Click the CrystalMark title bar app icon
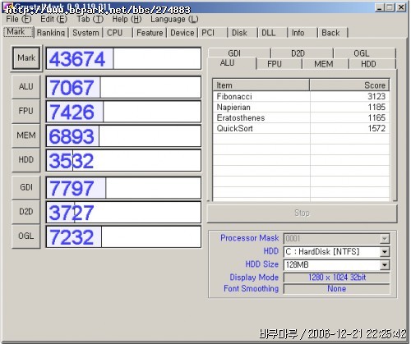The height and width of the screenshot is (344, 411). coord(7,7)
